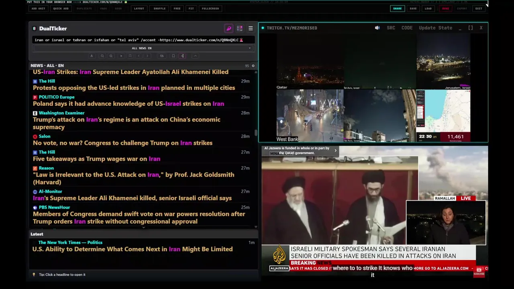Open Poland advance knowledge headline
The image size is (514, 289).
click(x=128, y=104)
